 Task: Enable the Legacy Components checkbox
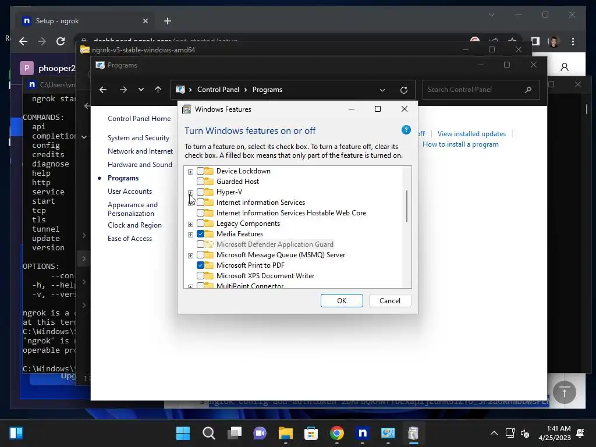click(x=200, y=223)
